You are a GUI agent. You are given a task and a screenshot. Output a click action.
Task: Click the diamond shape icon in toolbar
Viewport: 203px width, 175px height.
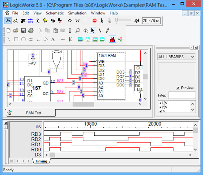click(x=70, y=21)
